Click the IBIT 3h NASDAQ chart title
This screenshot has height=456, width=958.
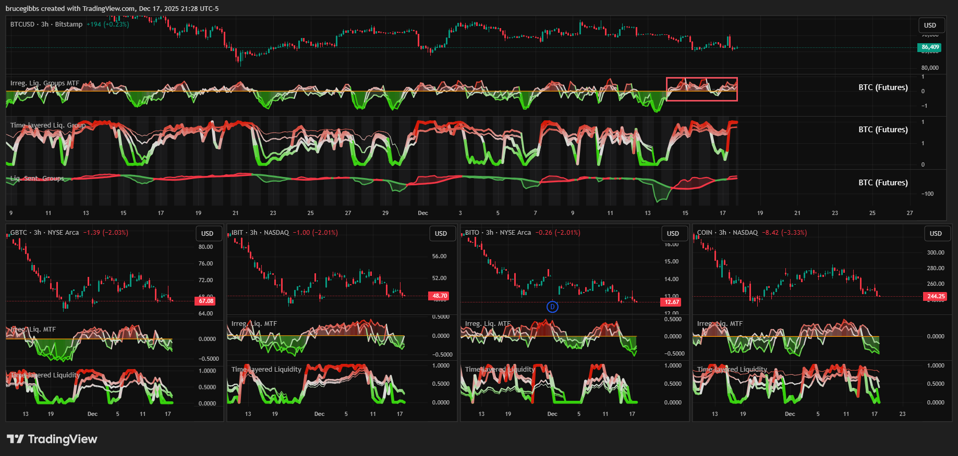(260, 233)
